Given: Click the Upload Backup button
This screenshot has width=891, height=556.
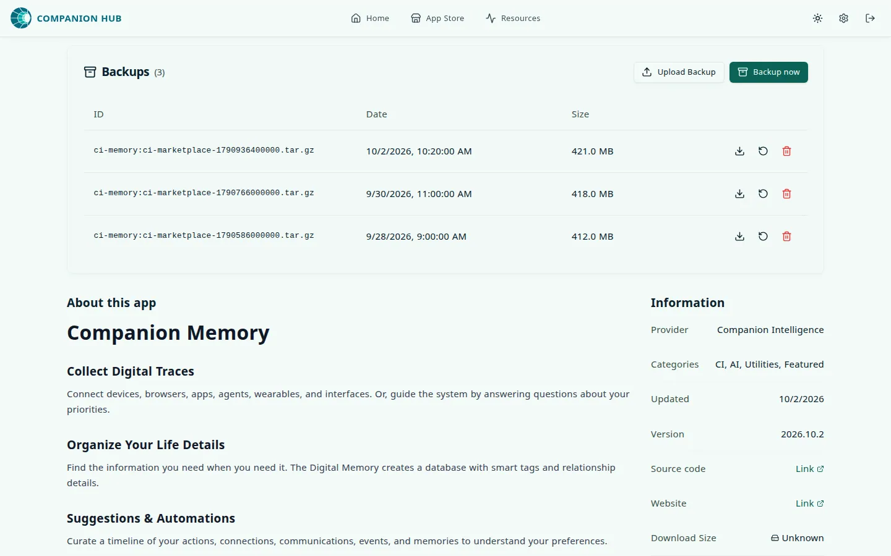Looking at the screenshot, I should [x=679, y=72].
